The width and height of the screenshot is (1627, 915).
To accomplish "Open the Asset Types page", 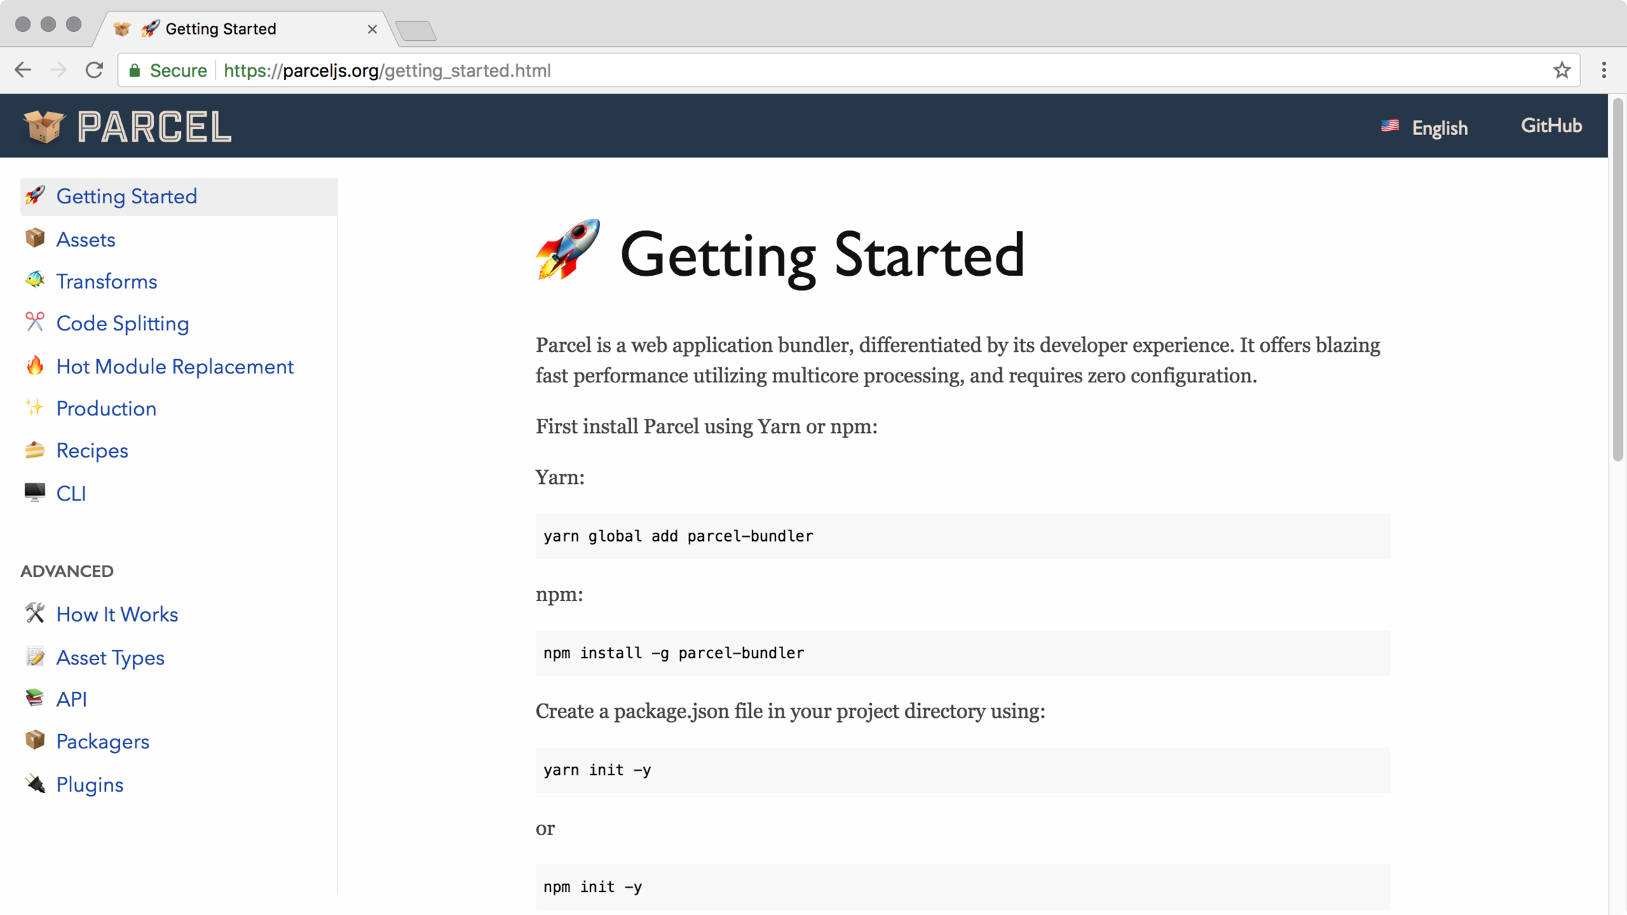I will click(110, 657).
